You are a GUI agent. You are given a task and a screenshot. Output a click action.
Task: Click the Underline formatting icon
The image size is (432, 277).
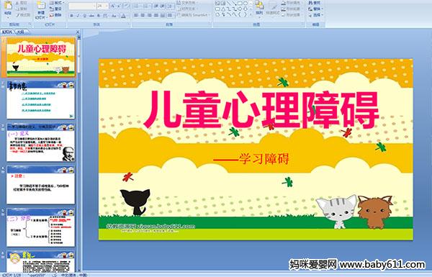pos(84,16)
